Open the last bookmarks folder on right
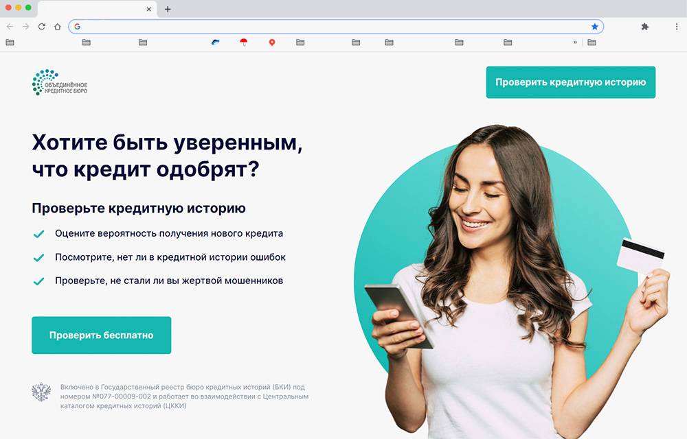Viewport: 687px width, 439px height. click(592, 43)
